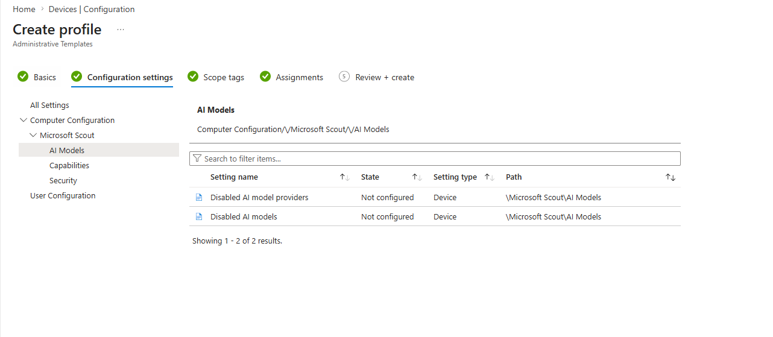Click the green check icon beside Scope tags
This screenshot has width=773, height=337.
tap(193, 77)
